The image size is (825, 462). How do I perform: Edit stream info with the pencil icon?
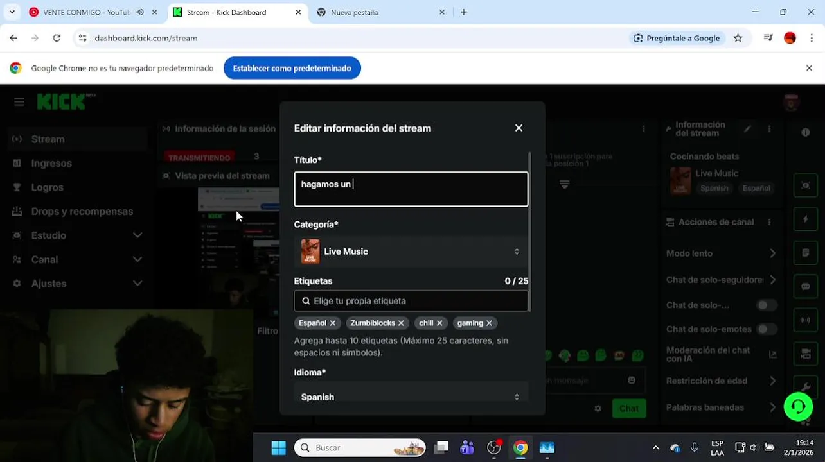tap(747, 129)
